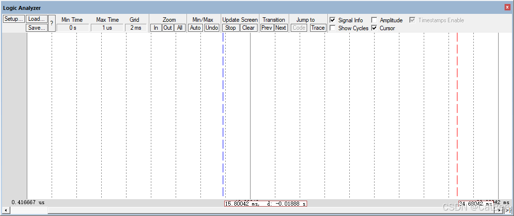Click the 15.80042 ms cursor readout

coord(265,204)
